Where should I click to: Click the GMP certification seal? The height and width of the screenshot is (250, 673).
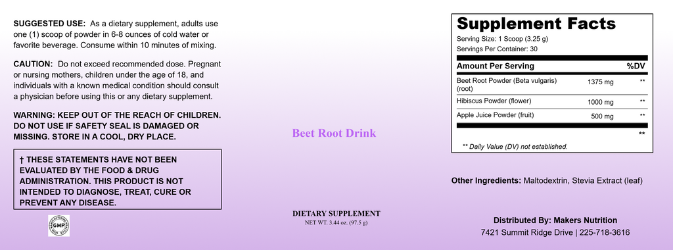tap(58, 226)
